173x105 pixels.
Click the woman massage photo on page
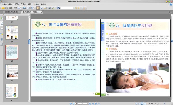click(138, 78)
